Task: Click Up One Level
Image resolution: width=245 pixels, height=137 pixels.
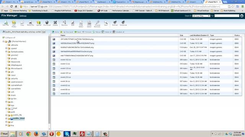Action: coord(67,32)
